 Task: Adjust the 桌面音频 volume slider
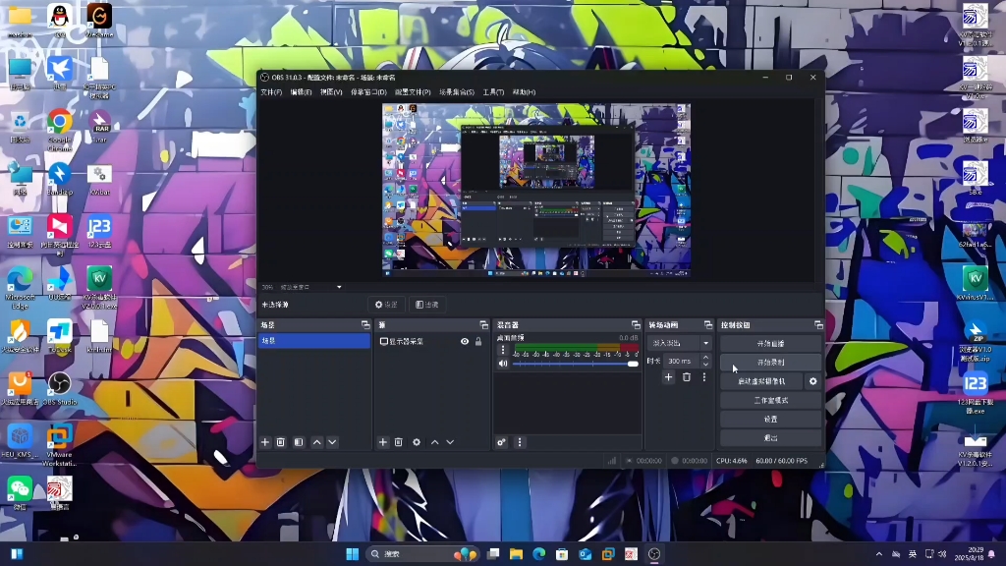pos(576,364)
